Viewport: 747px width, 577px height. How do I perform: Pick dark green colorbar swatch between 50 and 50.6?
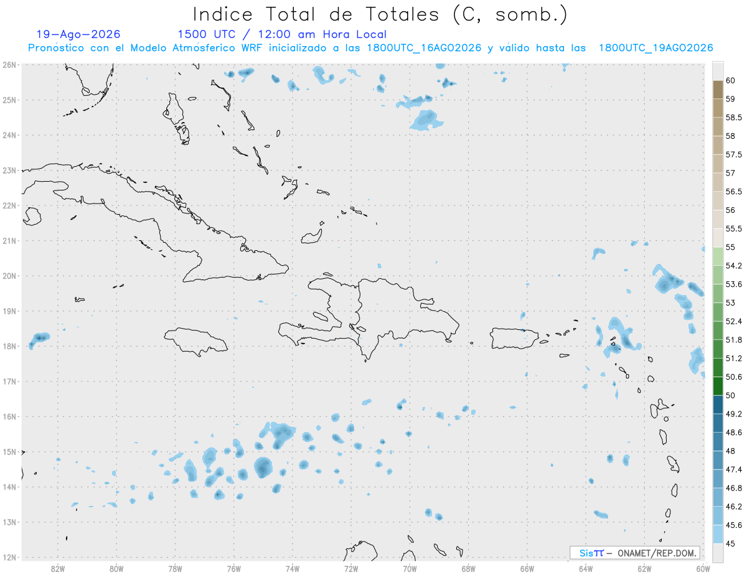718,386
